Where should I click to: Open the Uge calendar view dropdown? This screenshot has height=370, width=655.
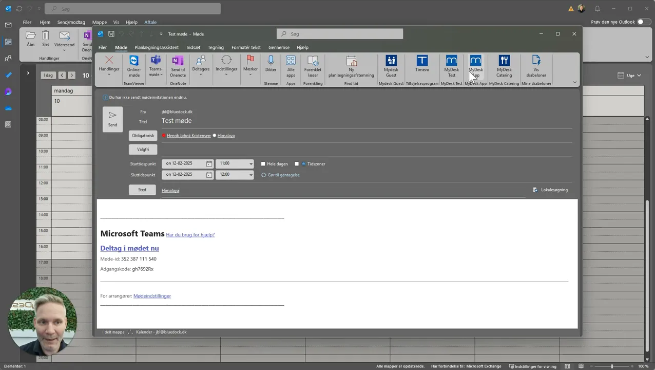pyautogui.click(x=630, y=76)
